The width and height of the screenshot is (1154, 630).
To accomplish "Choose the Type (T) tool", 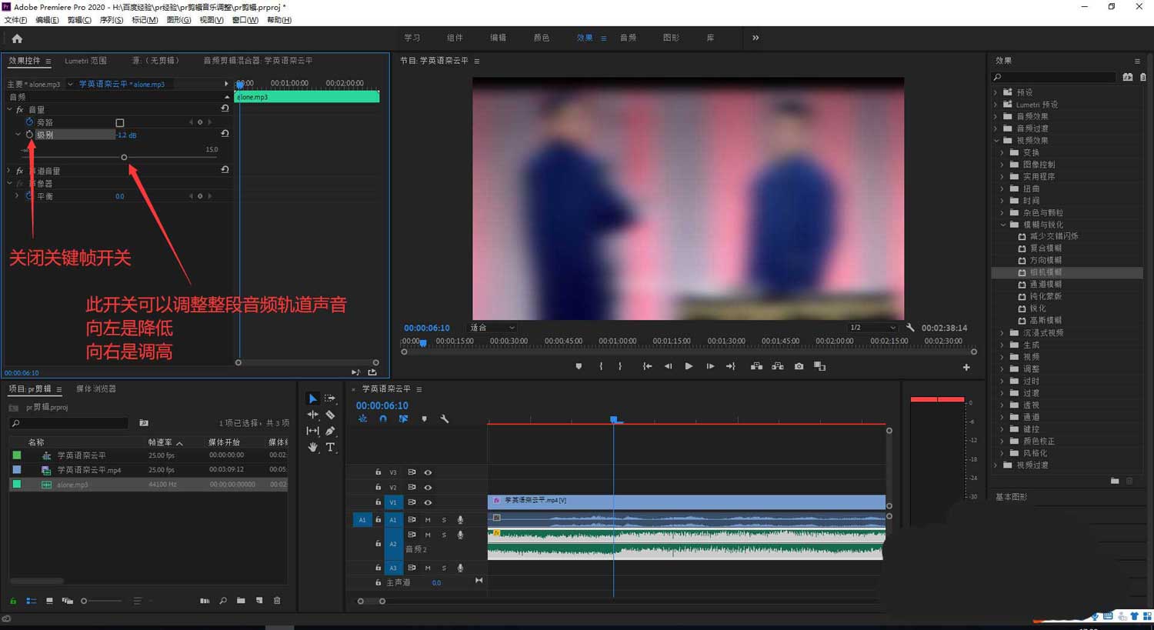I will 330,447.
